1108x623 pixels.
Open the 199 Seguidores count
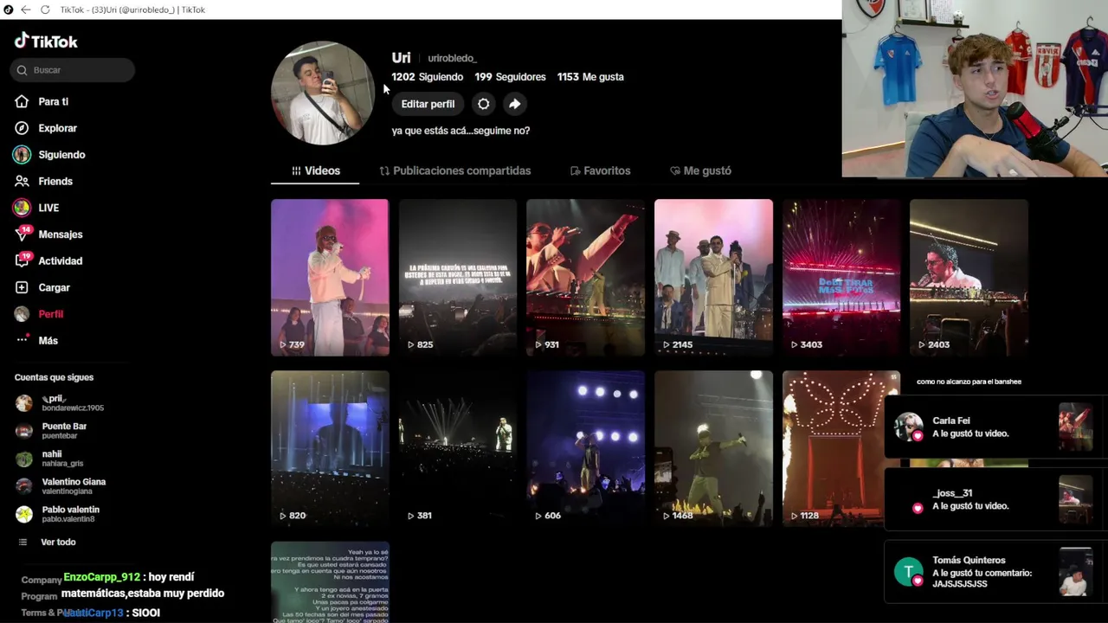510,77
